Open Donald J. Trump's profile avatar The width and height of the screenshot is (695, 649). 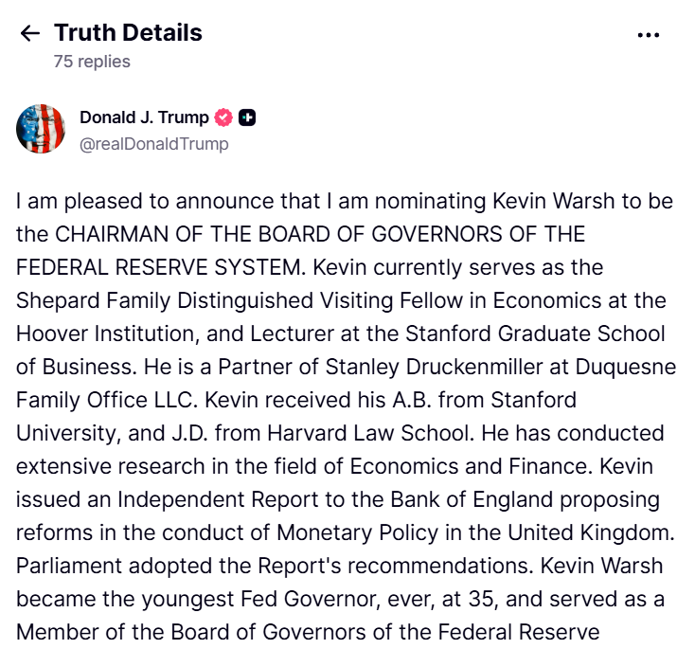tap(41, 130)
